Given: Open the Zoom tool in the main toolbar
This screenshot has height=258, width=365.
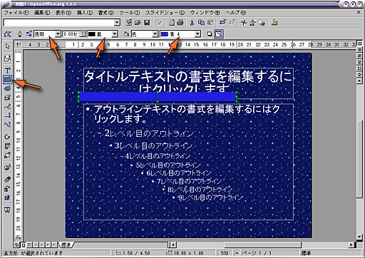Looking at the screenshot, I should pyautogui.click(x=7, y=58).
